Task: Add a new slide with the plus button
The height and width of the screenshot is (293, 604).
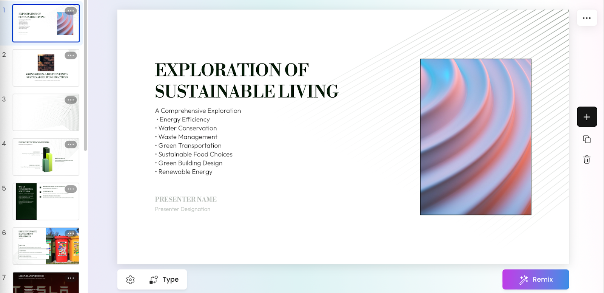Action: click(587, 117)
